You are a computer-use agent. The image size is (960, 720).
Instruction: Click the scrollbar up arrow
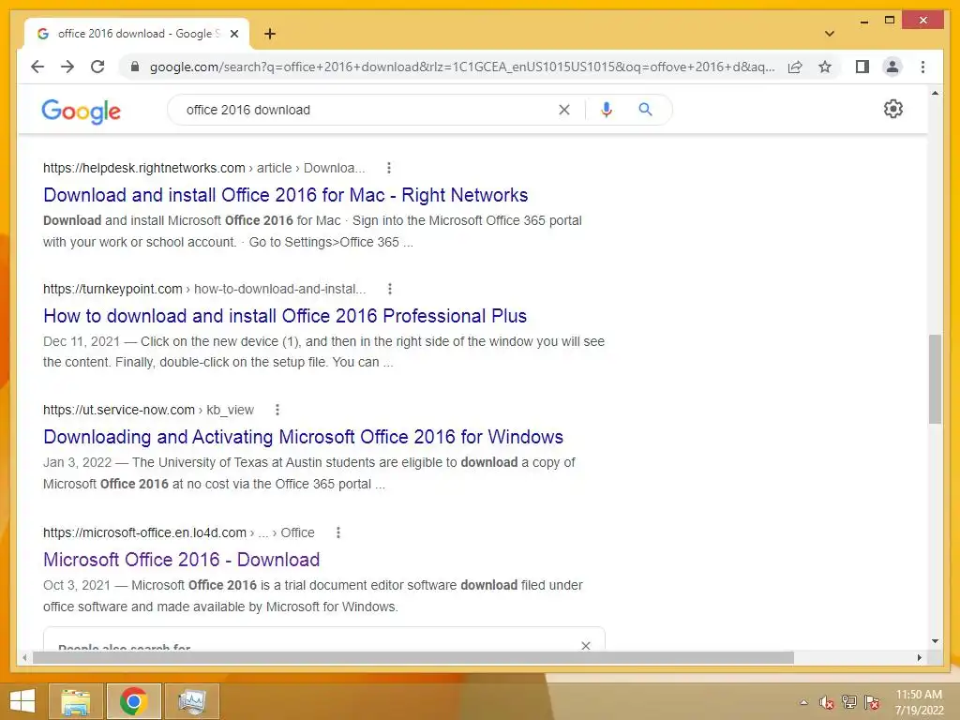coord(935,93)
